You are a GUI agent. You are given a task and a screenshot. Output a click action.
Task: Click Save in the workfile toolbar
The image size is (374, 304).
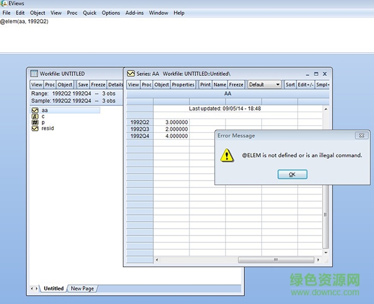pyautogui.click(x=83, y=85)
